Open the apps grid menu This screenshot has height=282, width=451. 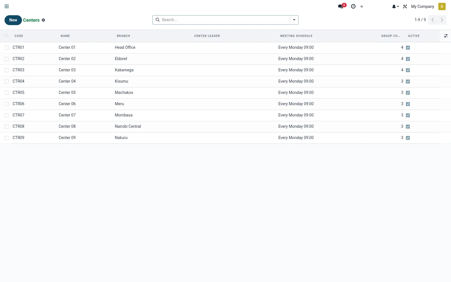tap(7, 6)
